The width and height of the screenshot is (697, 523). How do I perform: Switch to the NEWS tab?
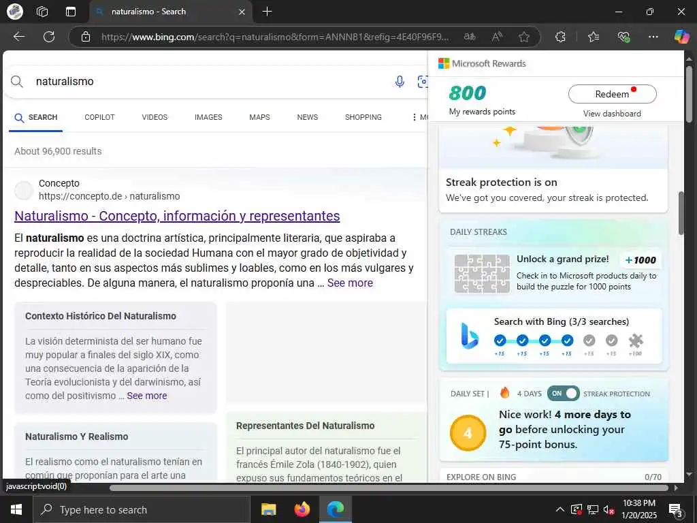(x=308, y=117)
